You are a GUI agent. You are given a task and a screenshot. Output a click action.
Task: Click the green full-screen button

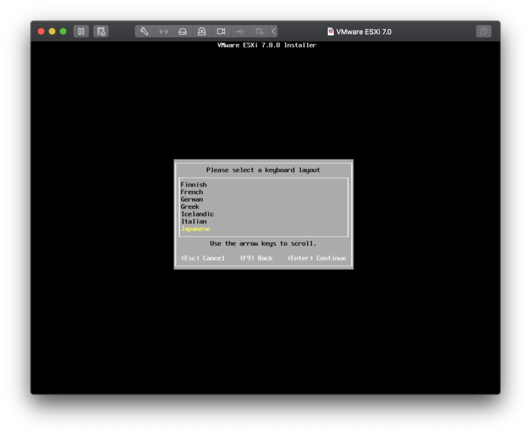click(63, 31)
